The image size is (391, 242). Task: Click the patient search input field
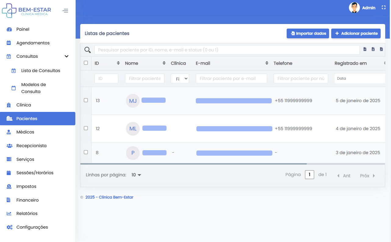click(227, 50)
